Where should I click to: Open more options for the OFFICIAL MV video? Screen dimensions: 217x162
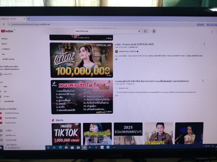tap(204, 44)
